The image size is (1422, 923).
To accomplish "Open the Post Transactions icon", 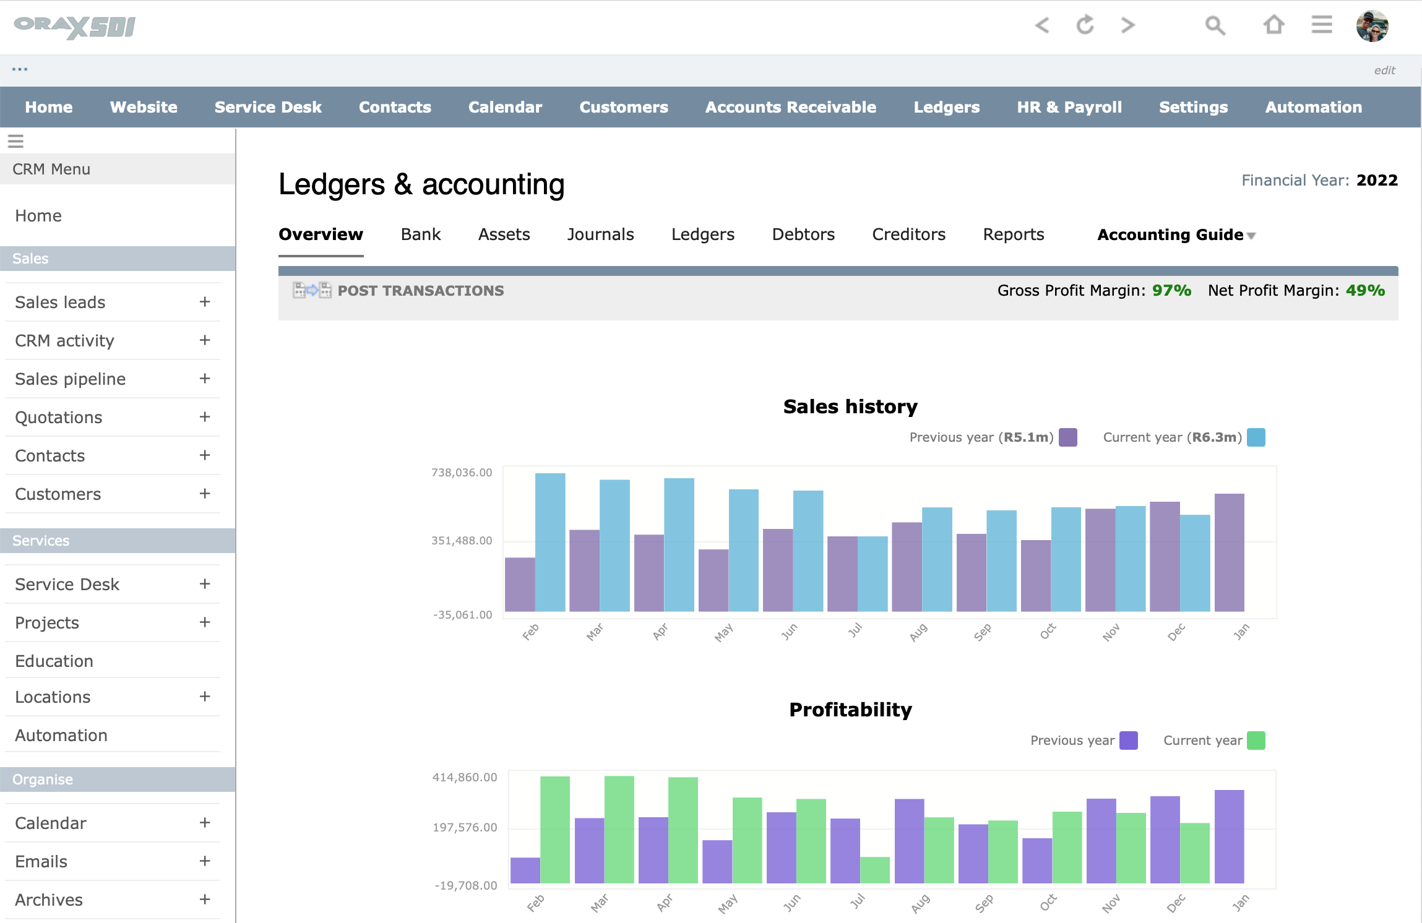I will click(311, 290).
